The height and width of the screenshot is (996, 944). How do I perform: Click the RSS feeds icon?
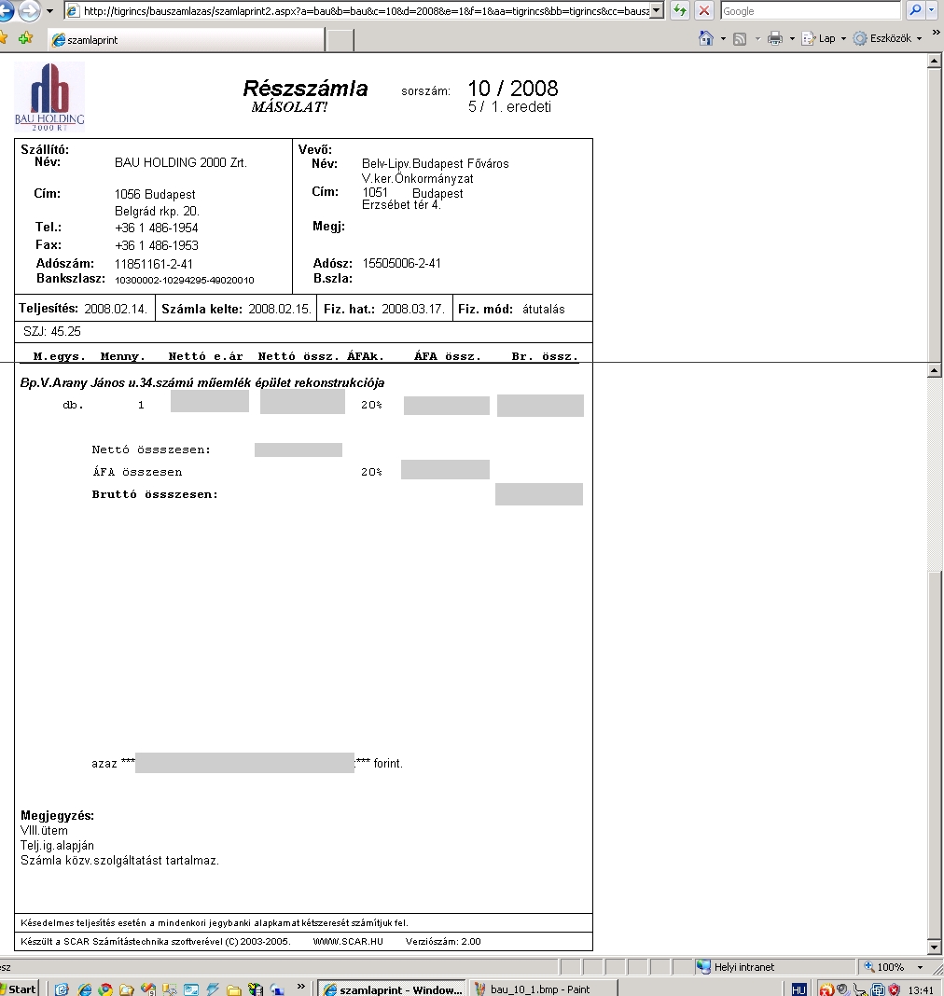[740, 39]
